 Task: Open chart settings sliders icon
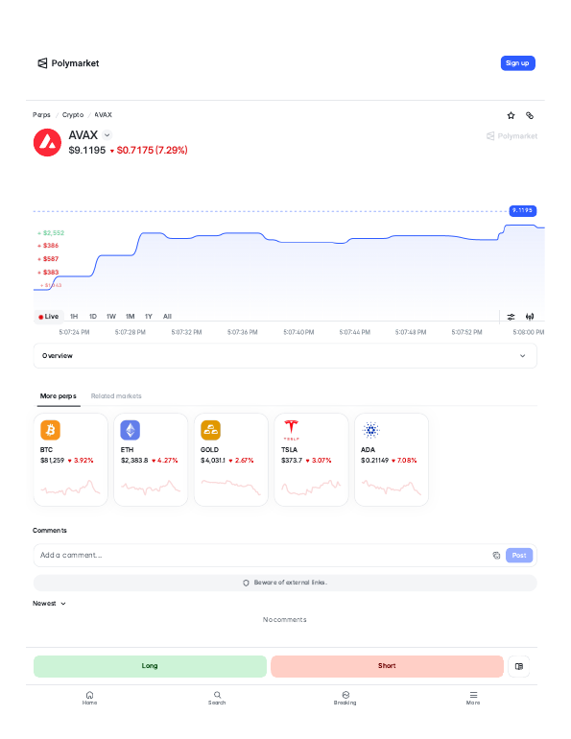click(x=511, y=317)
